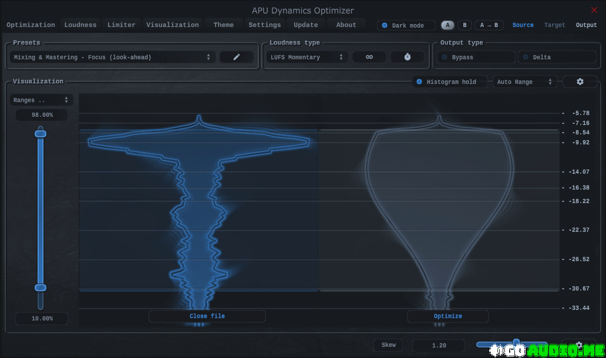Toggle Dark mode
Viewport: 606px width, 358px height.
coord(406,25)
